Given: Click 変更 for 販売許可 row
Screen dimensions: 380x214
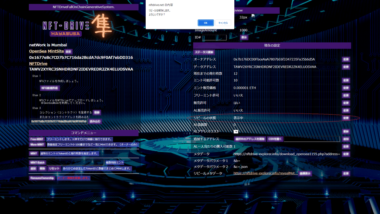Looking at the screenshot, I should 346,103.
